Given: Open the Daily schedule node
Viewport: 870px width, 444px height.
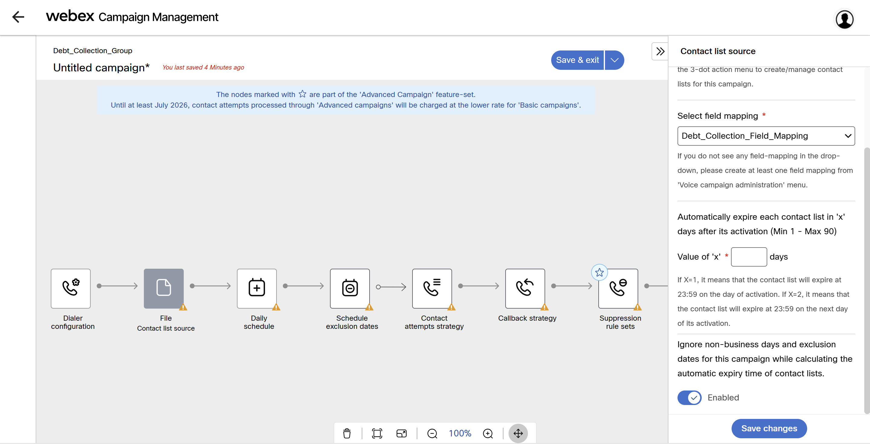Looking at the screenshot, I should pos(257,288).
